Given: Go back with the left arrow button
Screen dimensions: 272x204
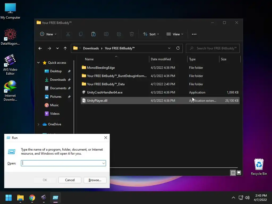Looking at the screenshot, I should point(40,48).
